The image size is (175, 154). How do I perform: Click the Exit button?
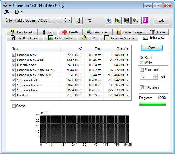point(161,20)
